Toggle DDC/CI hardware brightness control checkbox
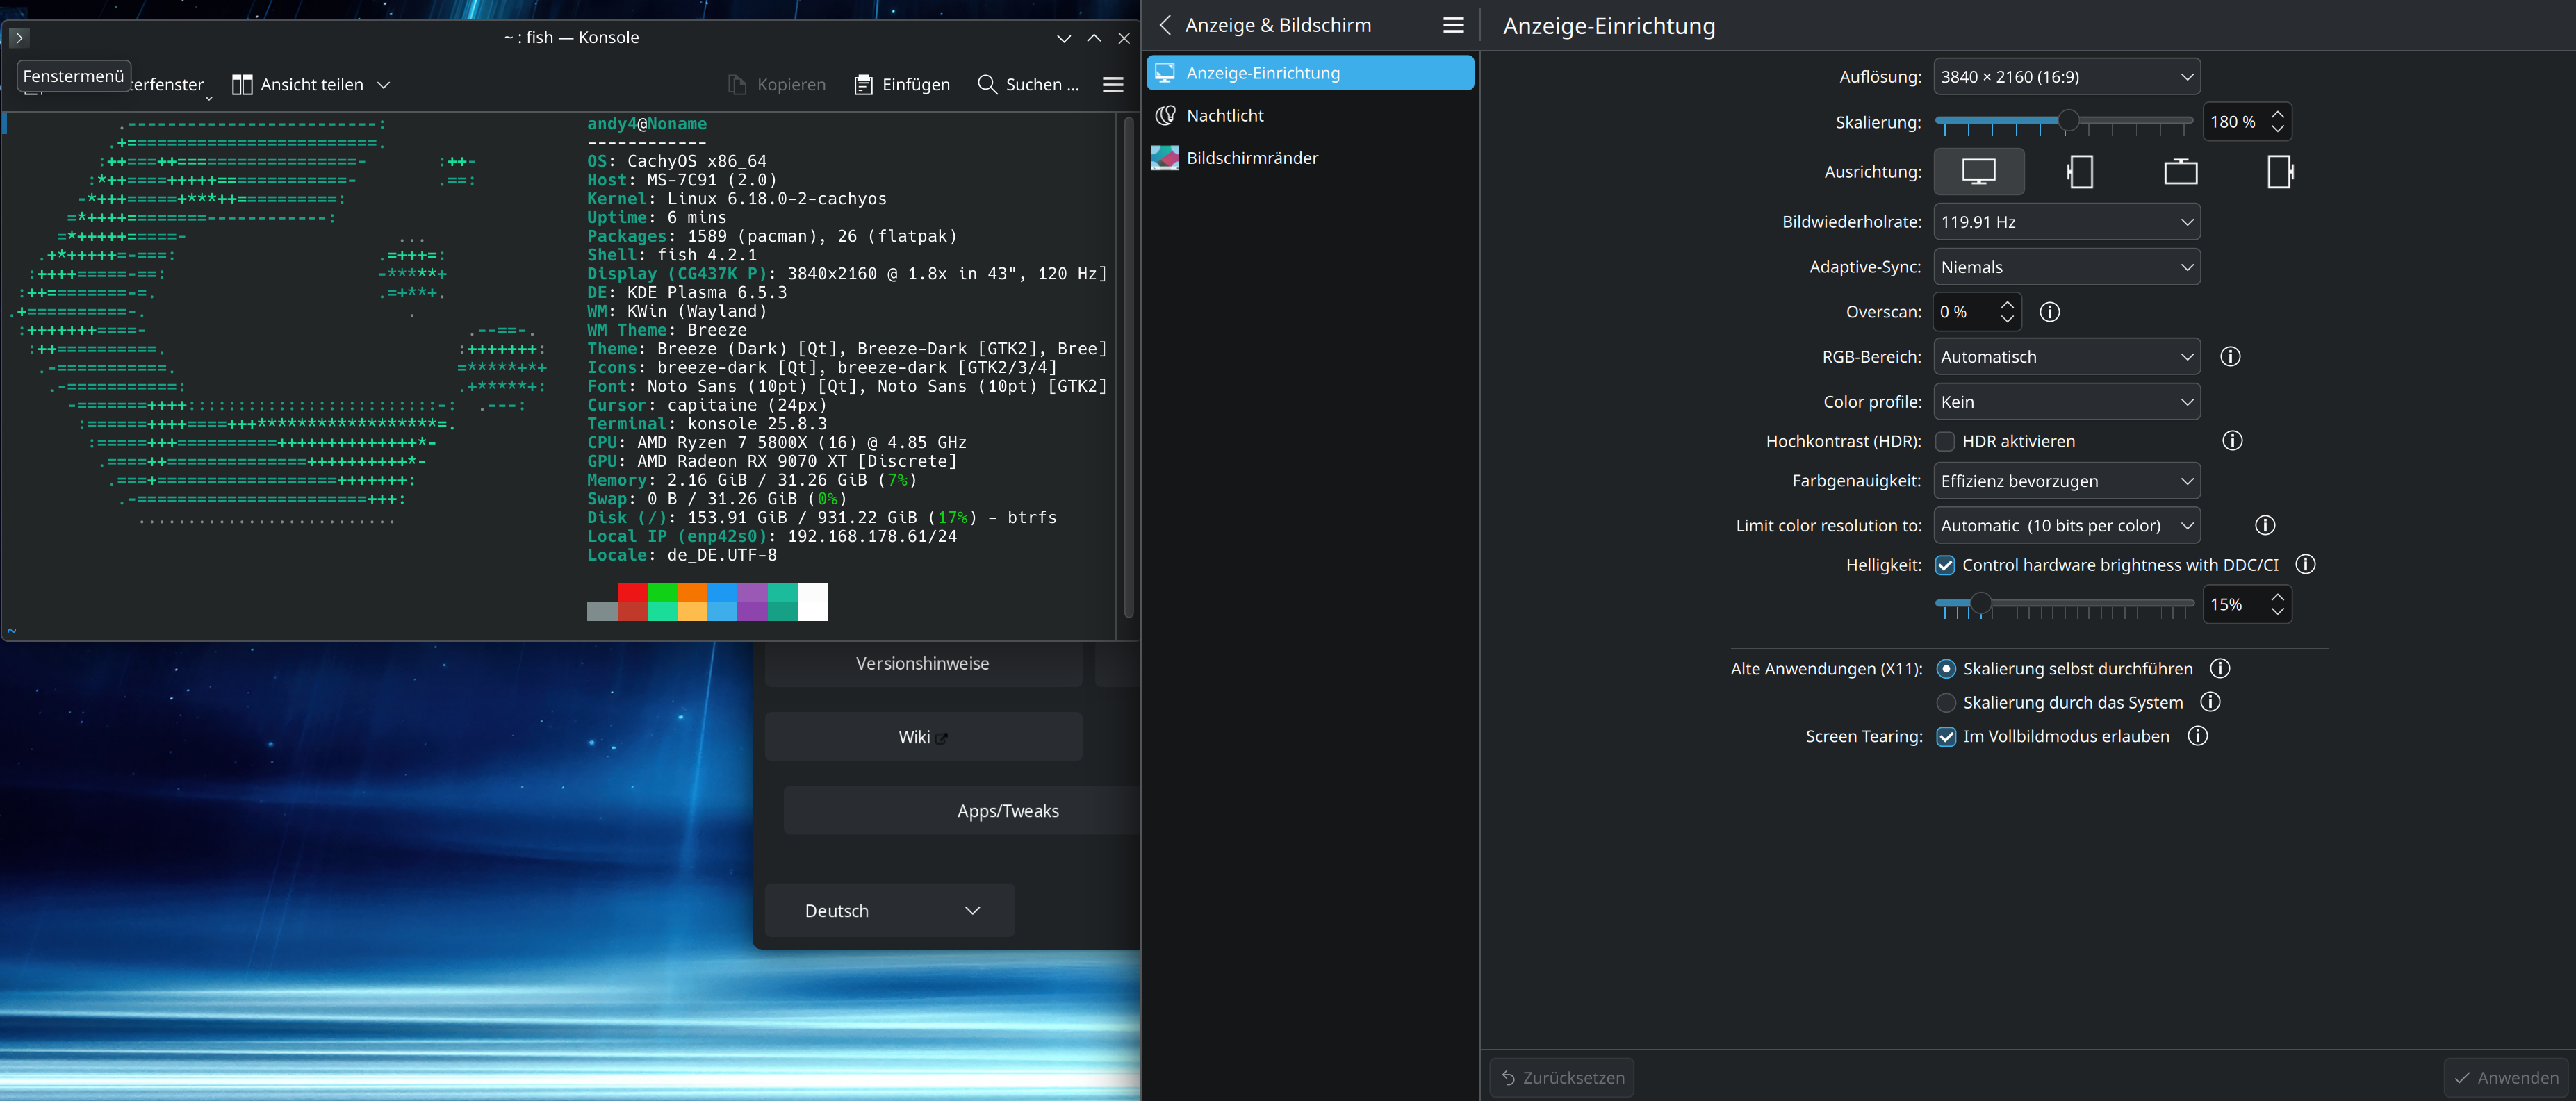The image size is (2576, 1101). pos(1945,565)
